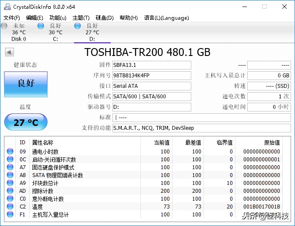Click status orb of F1 主机写入量总计 row
Screen dimensions: 295x226
pos(10,214)
